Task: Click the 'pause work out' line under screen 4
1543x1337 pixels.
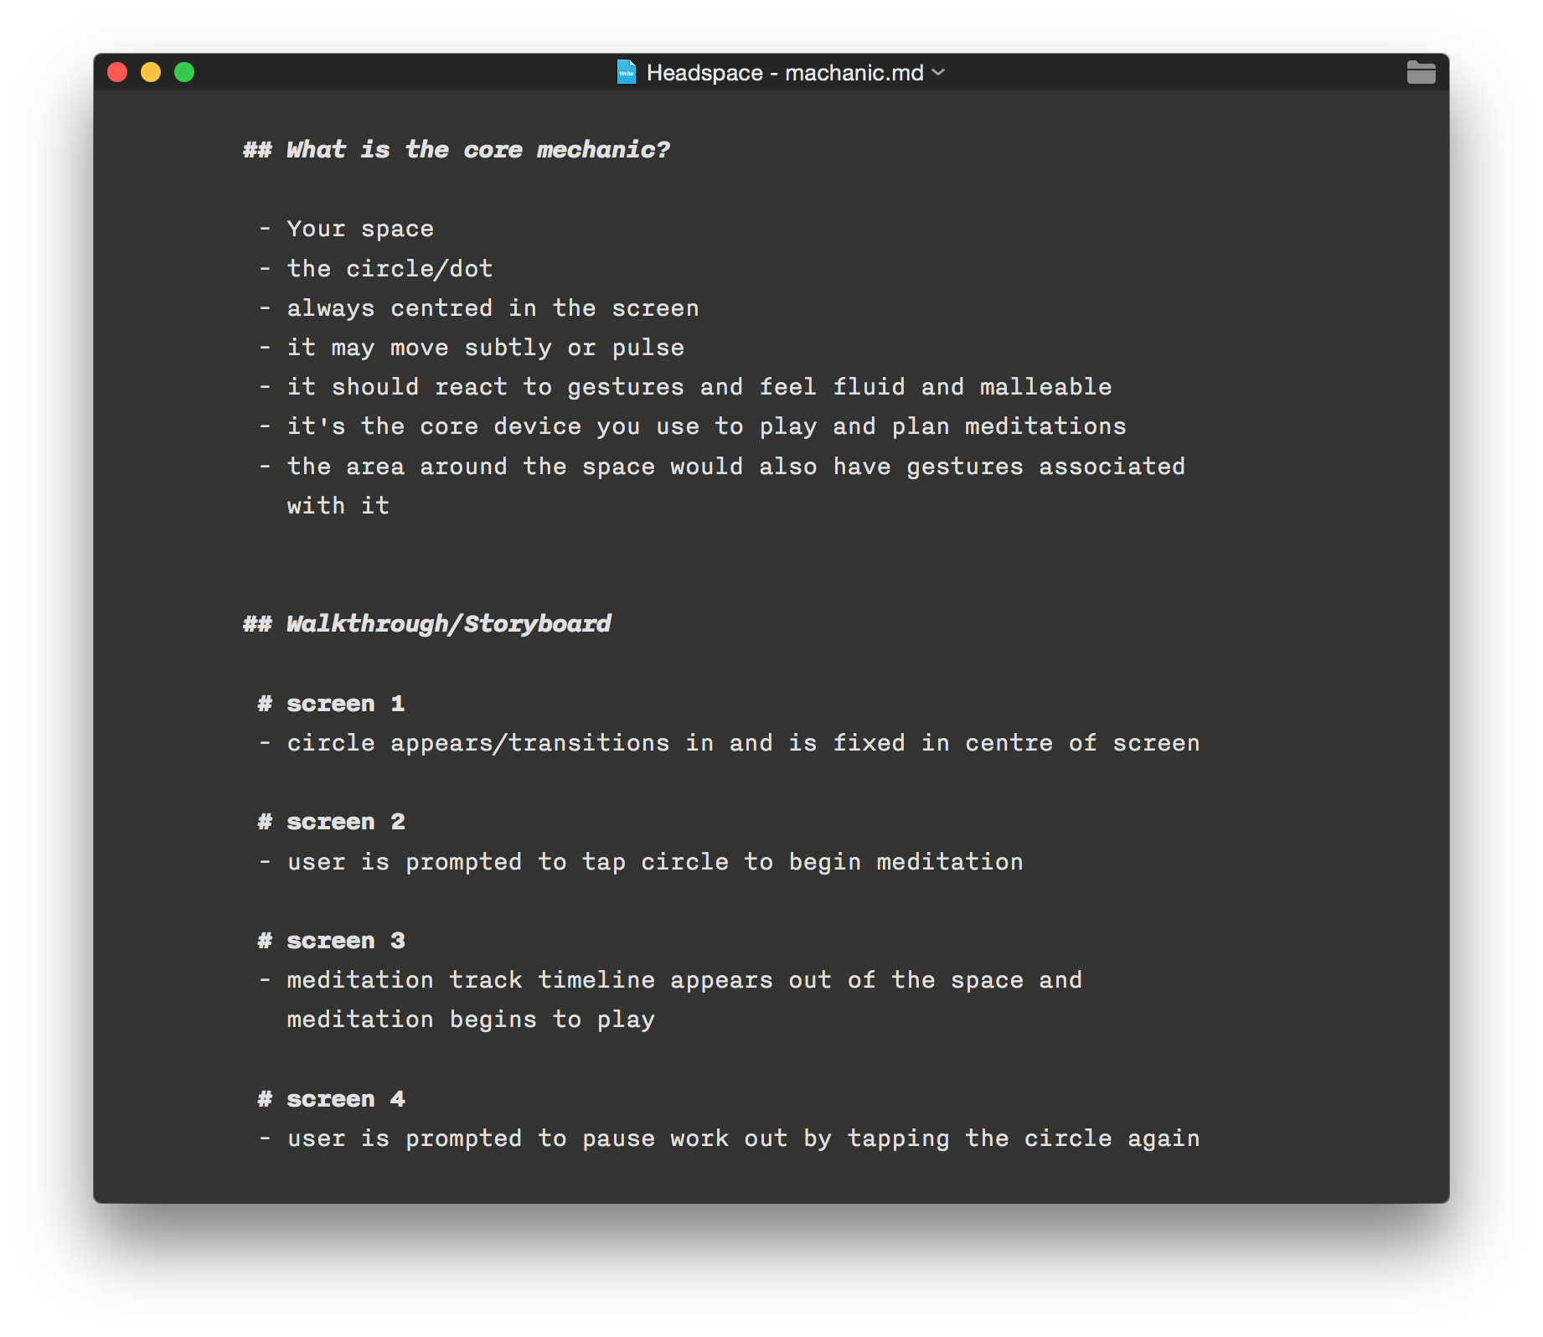Action: tap(729, 1138)
